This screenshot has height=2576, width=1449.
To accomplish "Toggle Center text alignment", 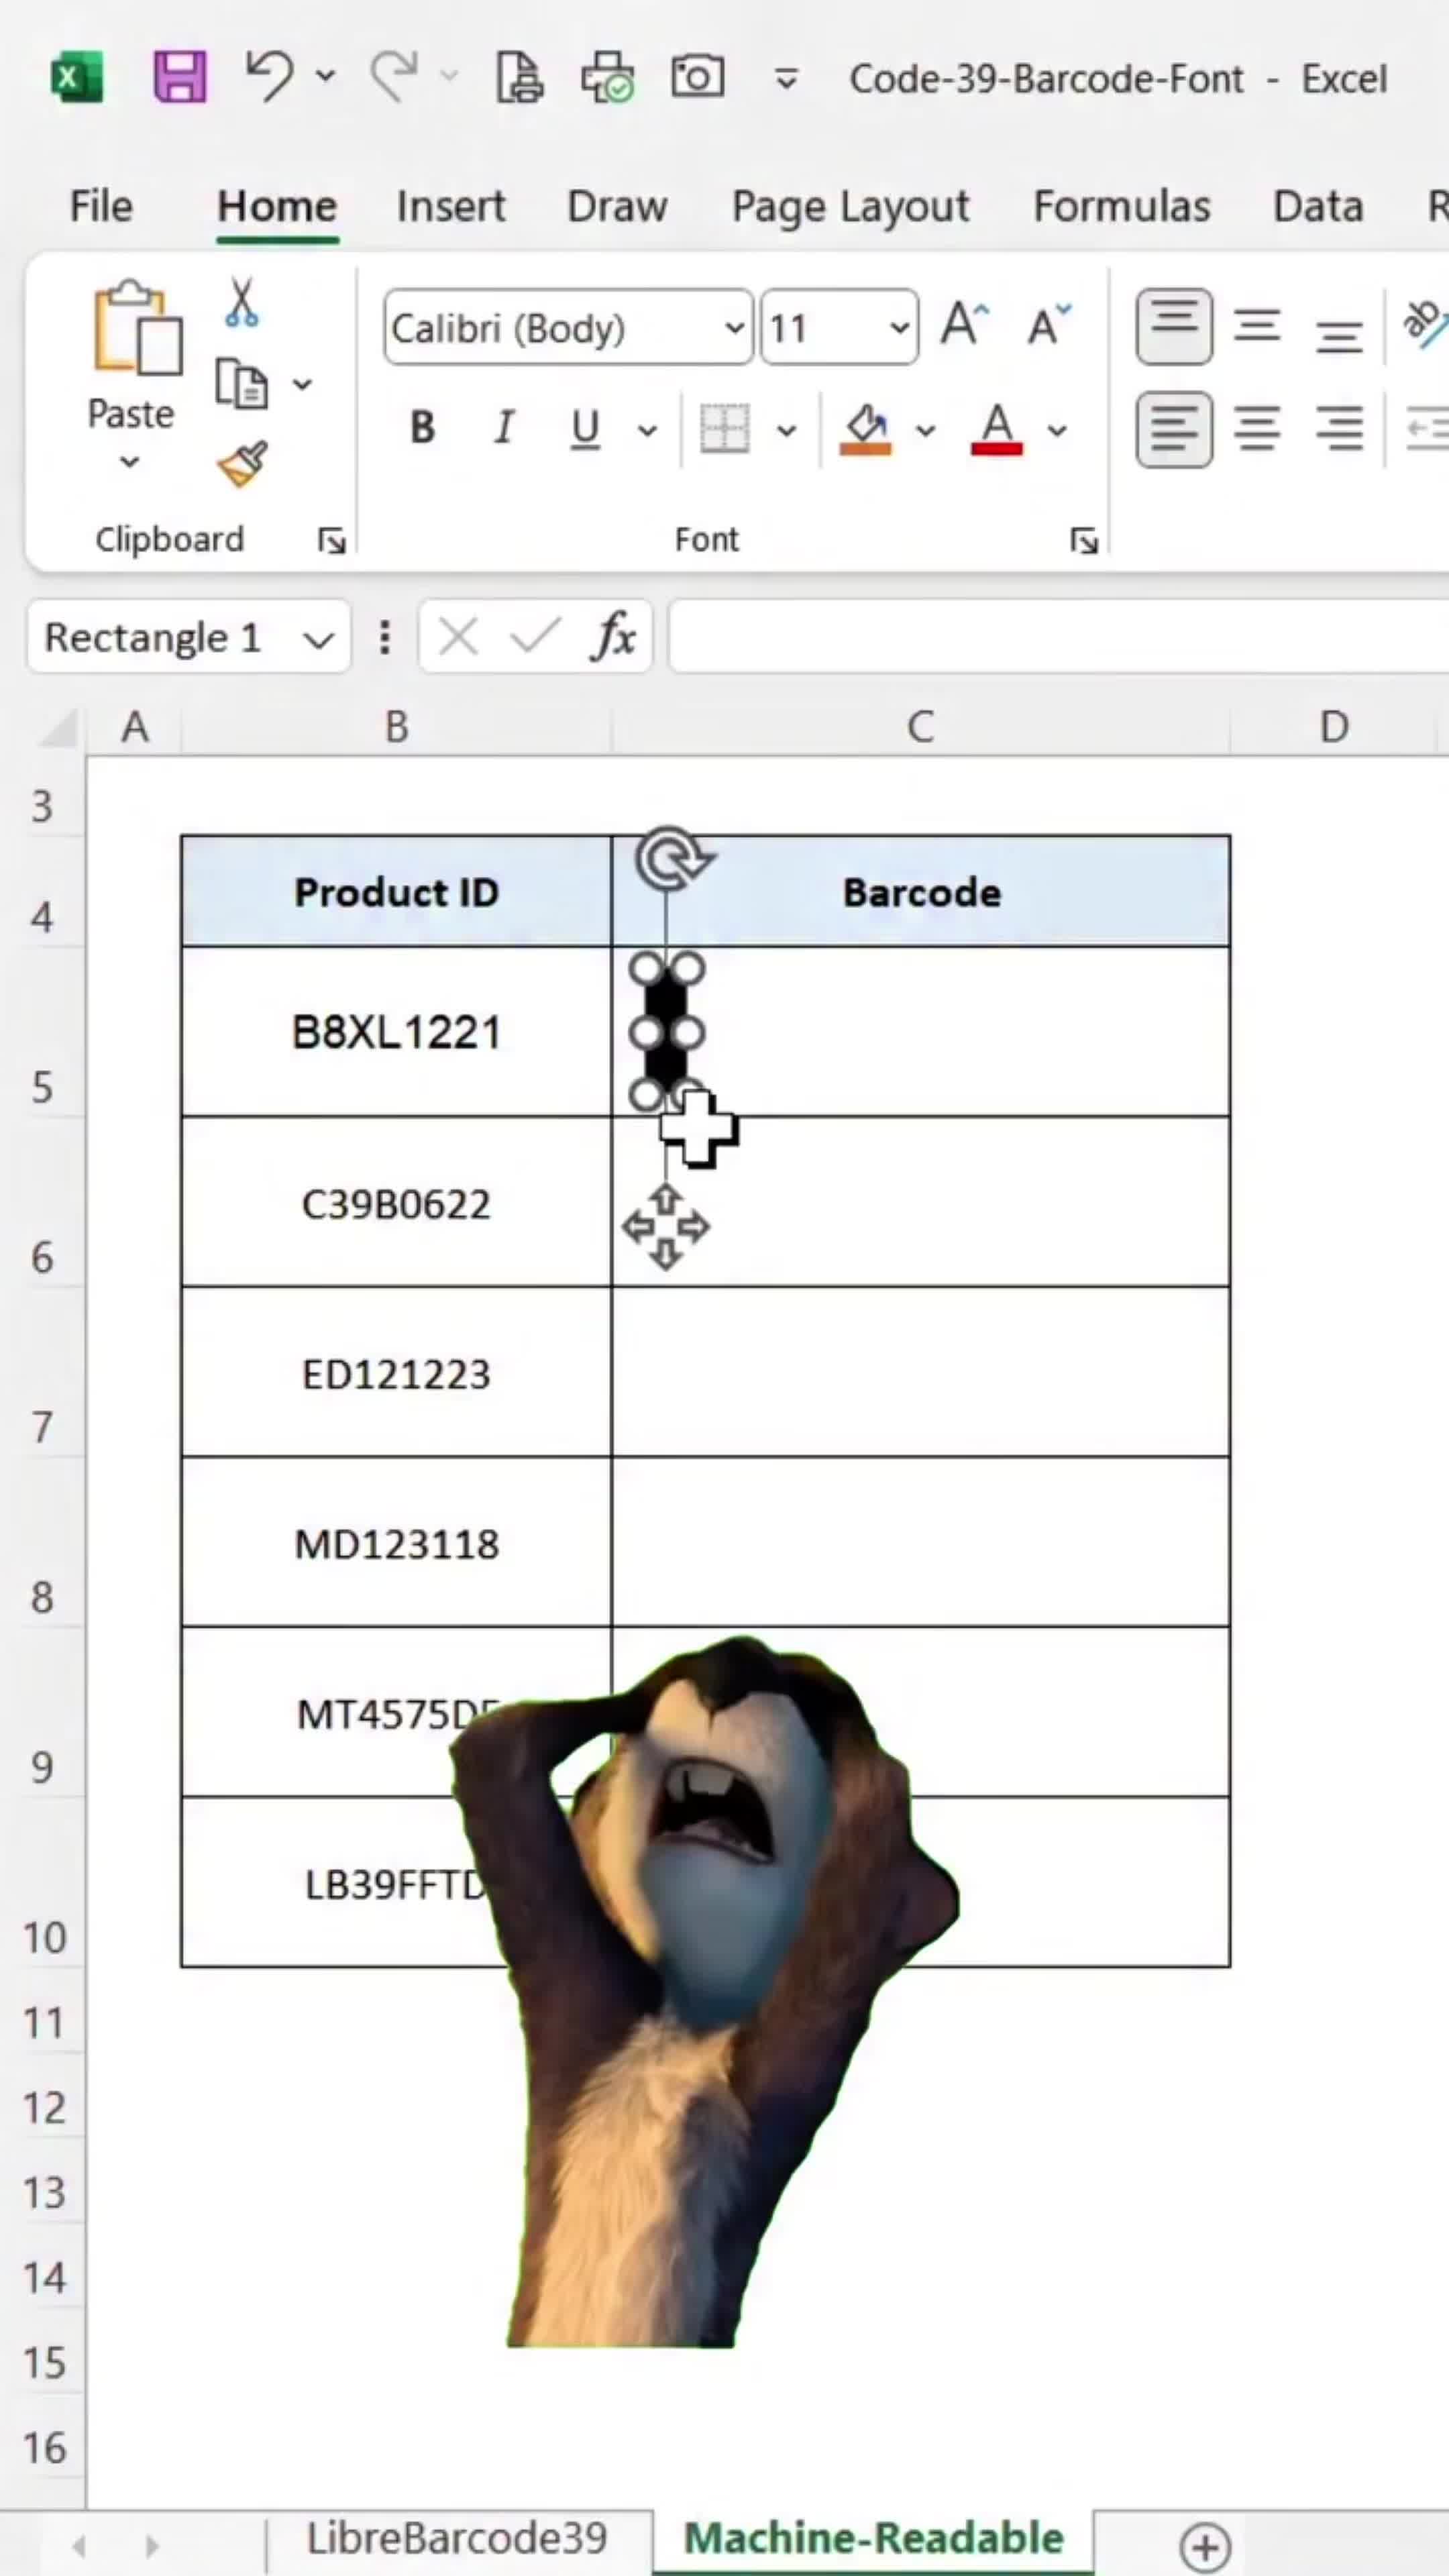I will 1257,429.
